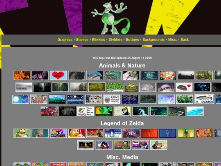Select the "Owl always love you" stamp
The height and width of the screenshot is (166, 221).
click(x=112, y=99)
